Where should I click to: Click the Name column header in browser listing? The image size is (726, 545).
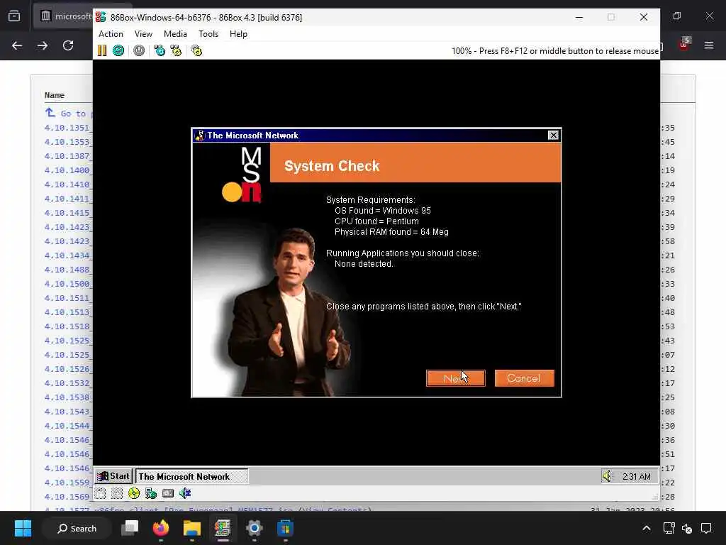point(54,95)
